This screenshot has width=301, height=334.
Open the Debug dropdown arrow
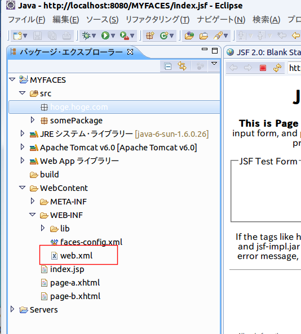[x=94, y=35]
